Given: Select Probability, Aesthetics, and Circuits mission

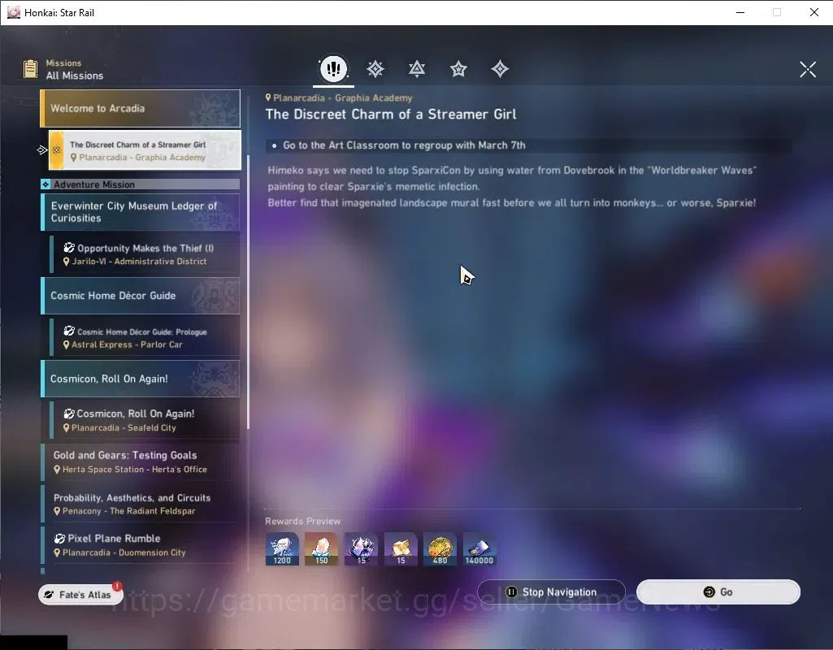Looking at the screenshot, I should [x=141, y=504].
